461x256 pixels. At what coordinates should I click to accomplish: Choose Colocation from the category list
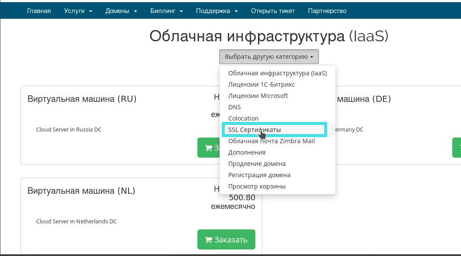pos(278,118)
